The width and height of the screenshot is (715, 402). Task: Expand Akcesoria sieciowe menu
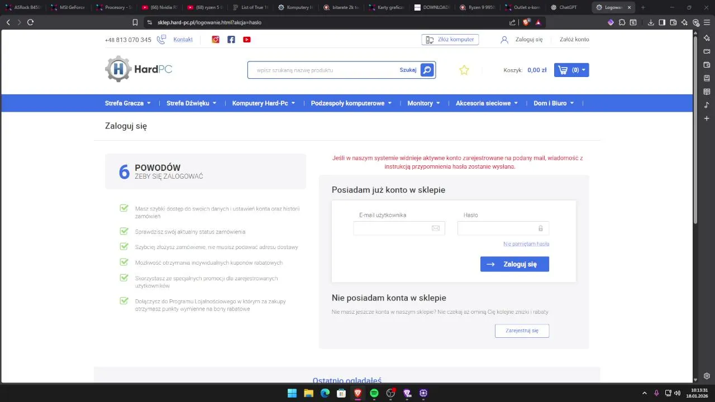coord(487,103)
